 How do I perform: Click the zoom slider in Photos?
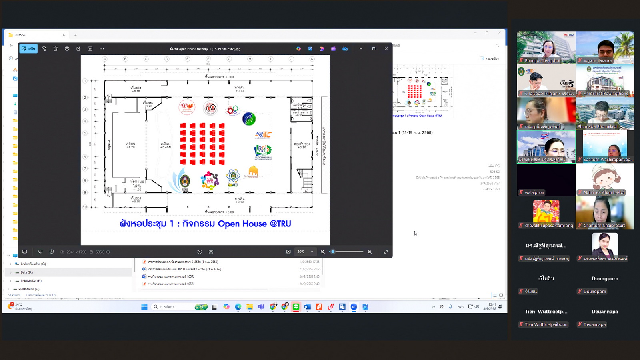click(x=346, y=252)
